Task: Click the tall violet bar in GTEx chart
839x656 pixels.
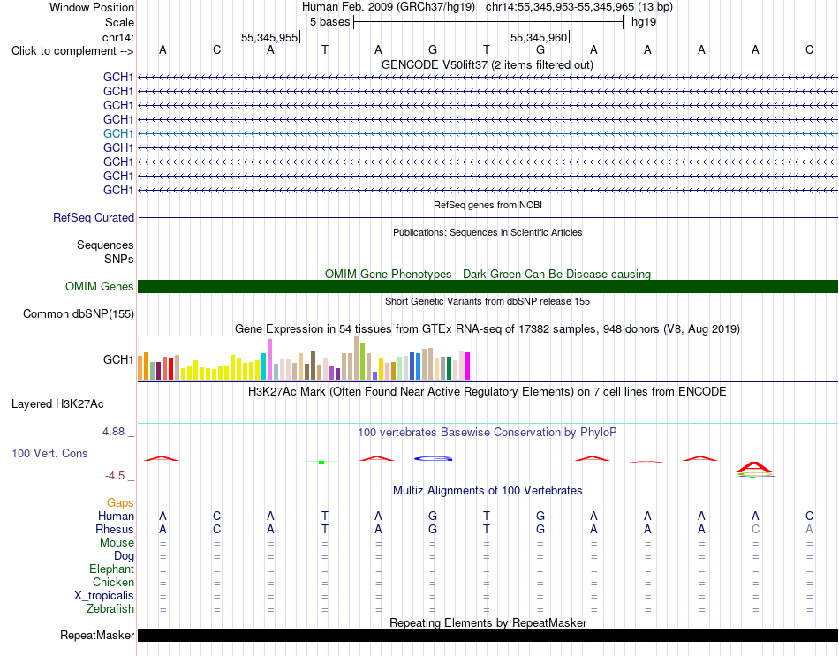Action: [269, 359]
